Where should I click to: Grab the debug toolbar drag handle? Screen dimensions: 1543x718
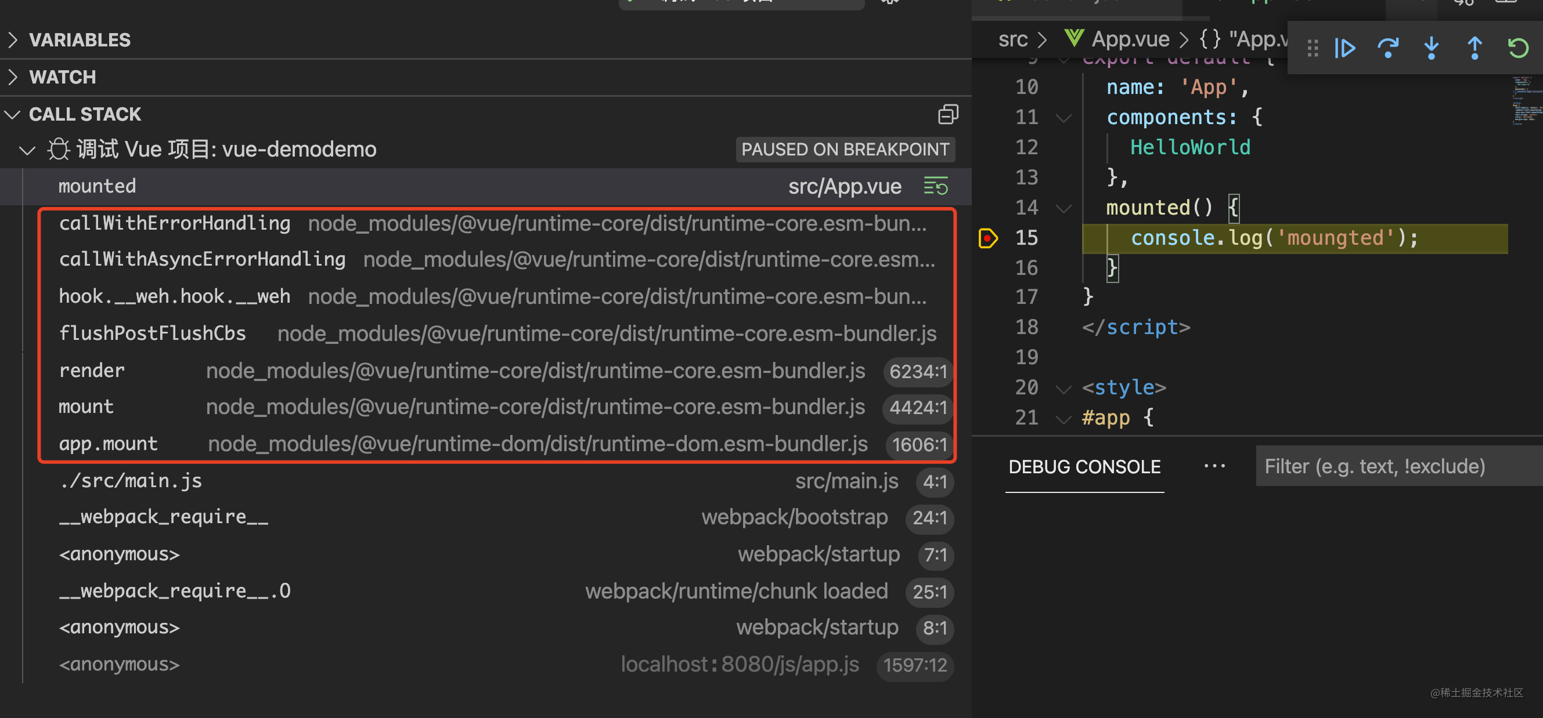click(1313, 48)
